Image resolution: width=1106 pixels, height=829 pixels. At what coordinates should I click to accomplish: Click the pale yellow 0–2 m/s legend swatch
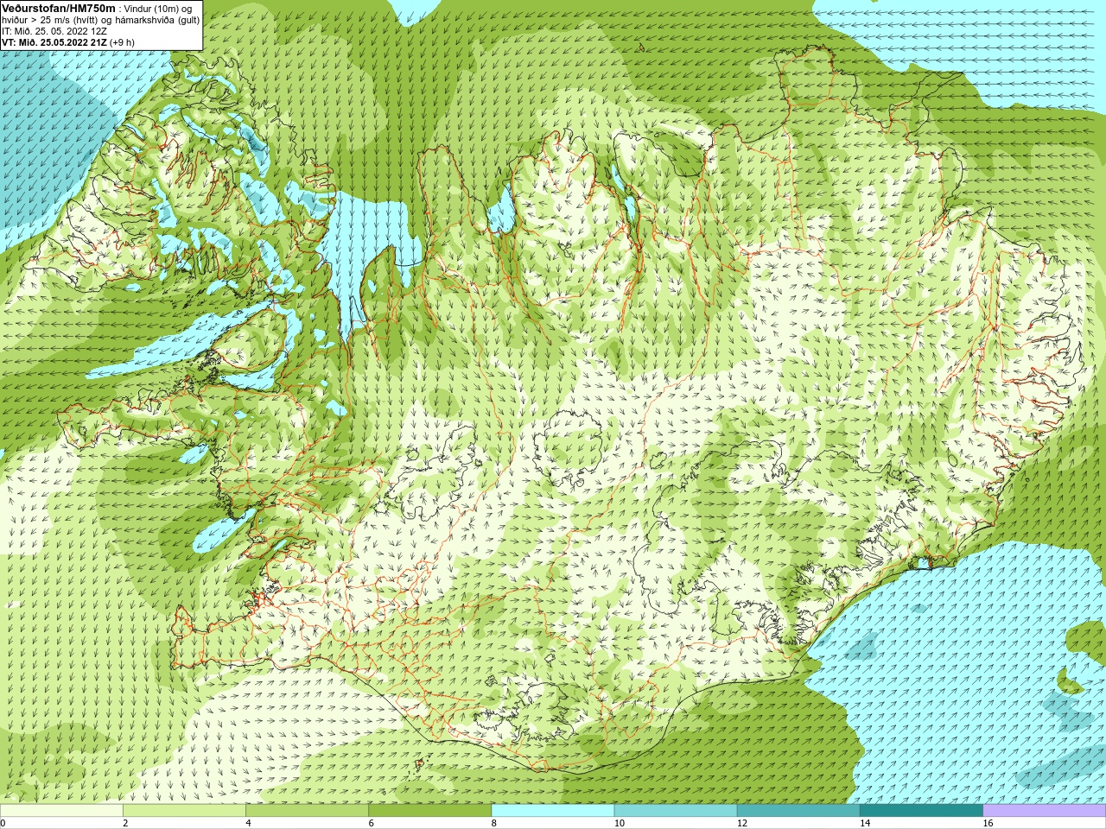pyautogui.click(x=61, y=811)
